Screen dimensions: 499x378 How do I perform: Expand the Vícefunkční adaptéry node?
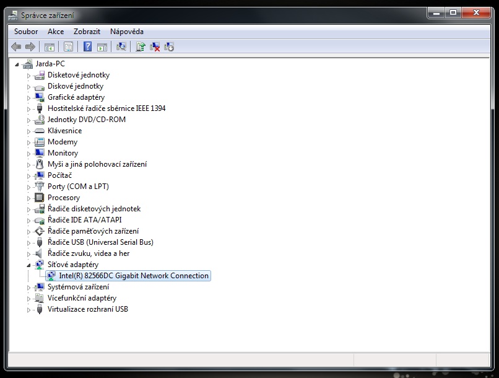click(x=28, y=299)
